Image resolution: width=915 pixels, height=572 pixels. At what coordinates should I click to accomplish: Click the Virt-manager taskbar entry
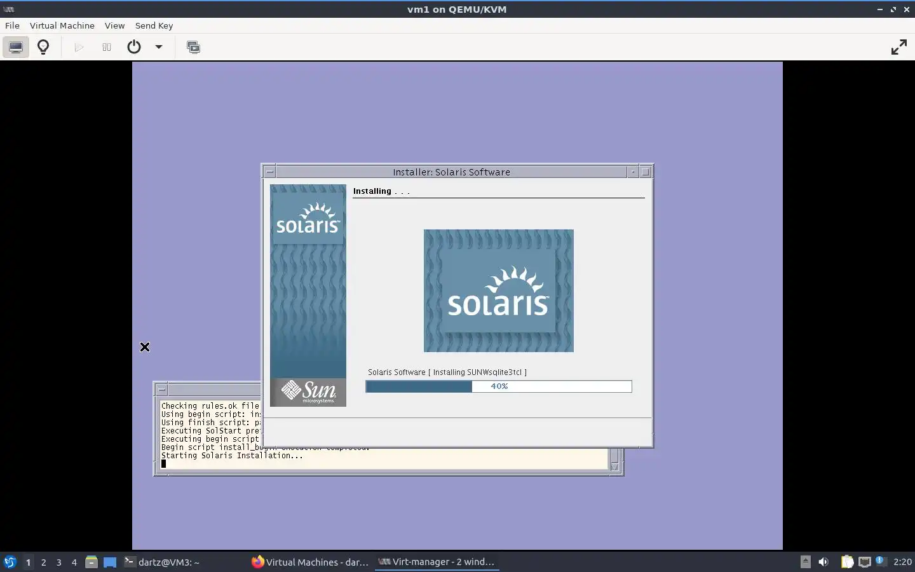click(x=437, y=562)
